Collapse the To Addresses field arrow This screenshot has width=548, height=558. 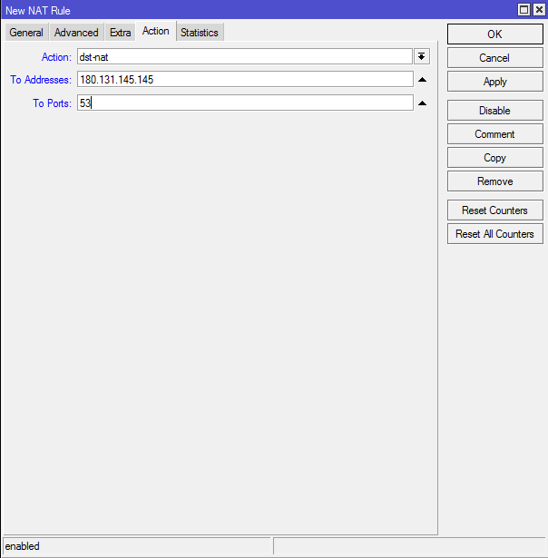tap(422, 80)
